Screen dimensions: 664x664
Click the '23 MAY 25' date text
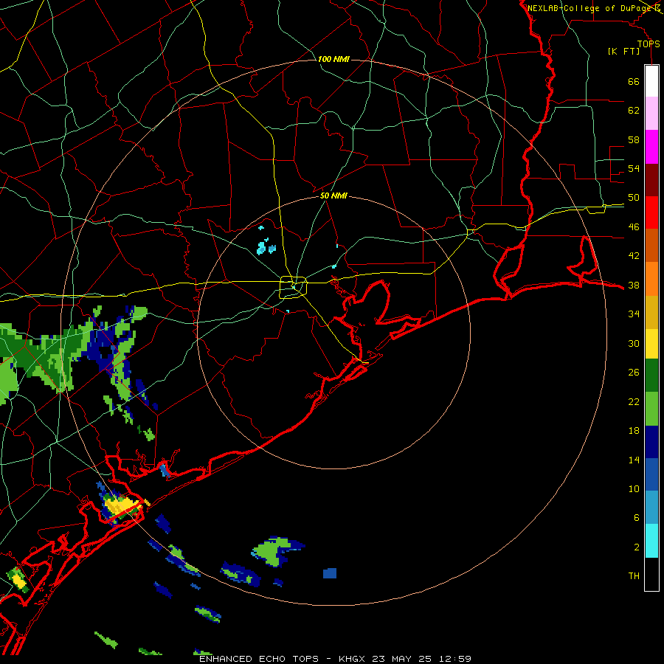[401, 659]
